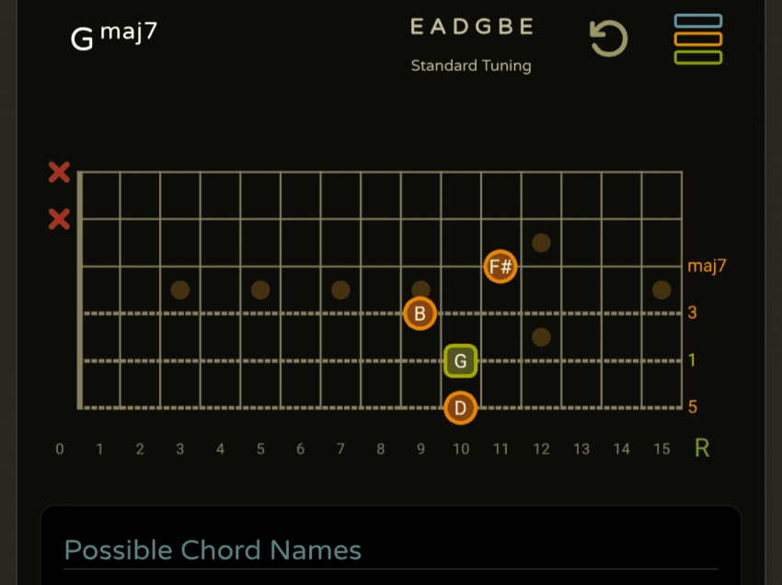This screenshot has height=585, width=782.
Task: Click the reset fretboard icon
Action: pos(608,39)
